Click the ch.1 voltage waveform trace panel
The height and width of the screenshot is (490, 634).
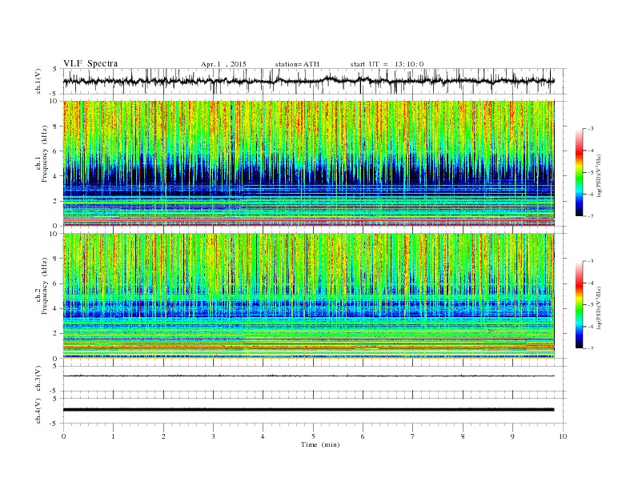[x=315, y=81]
